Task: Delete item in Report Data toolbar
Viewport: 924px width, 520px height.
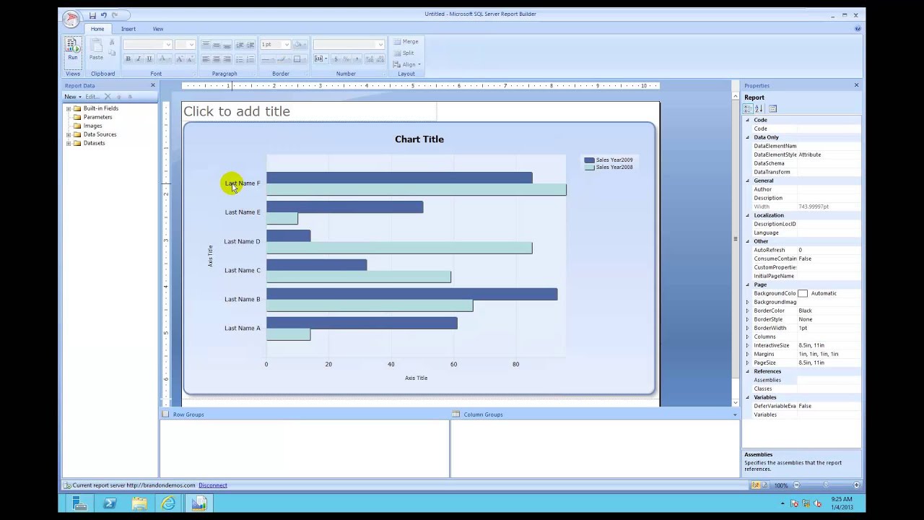Action: 108,96
